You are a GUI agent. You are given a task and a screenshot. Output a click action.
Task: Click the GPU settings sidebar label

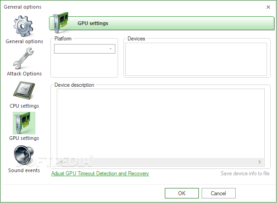click(24, 138)
